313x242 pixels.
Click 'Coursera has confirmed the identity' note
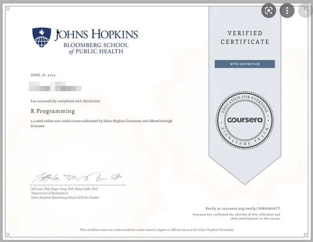pyautogui.click(x=236, y=217)
